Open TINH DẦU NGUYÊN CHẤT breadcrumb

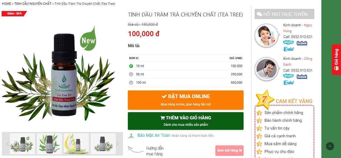(33, 4)
